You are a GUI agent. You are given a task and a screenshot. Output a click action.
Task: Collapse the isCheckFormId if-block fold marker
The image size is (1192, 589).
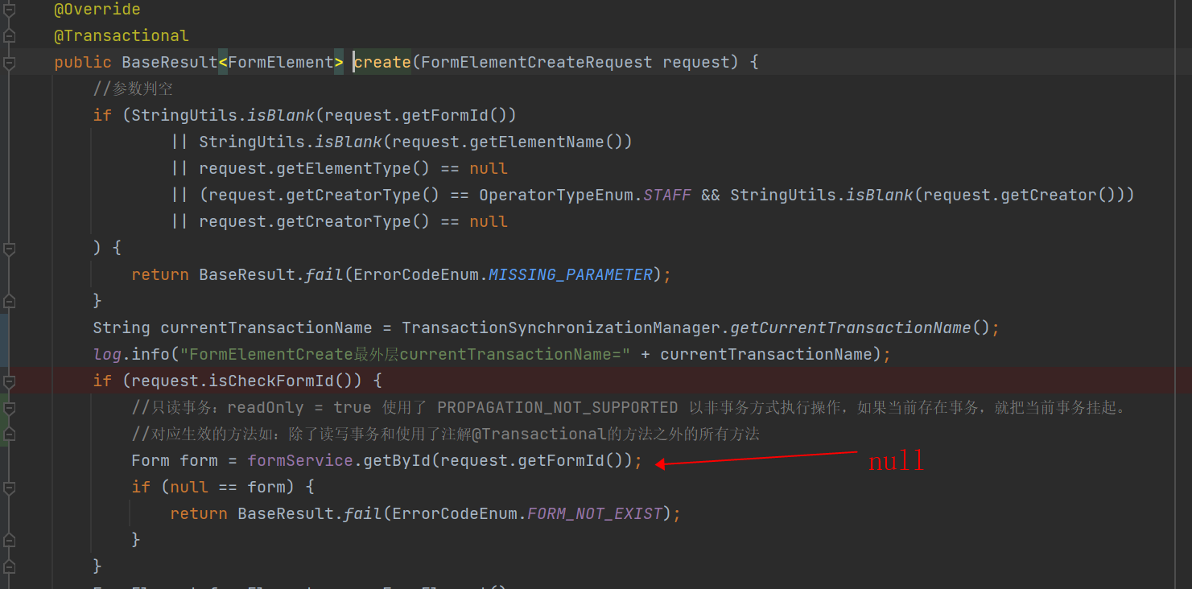point(9,381)
